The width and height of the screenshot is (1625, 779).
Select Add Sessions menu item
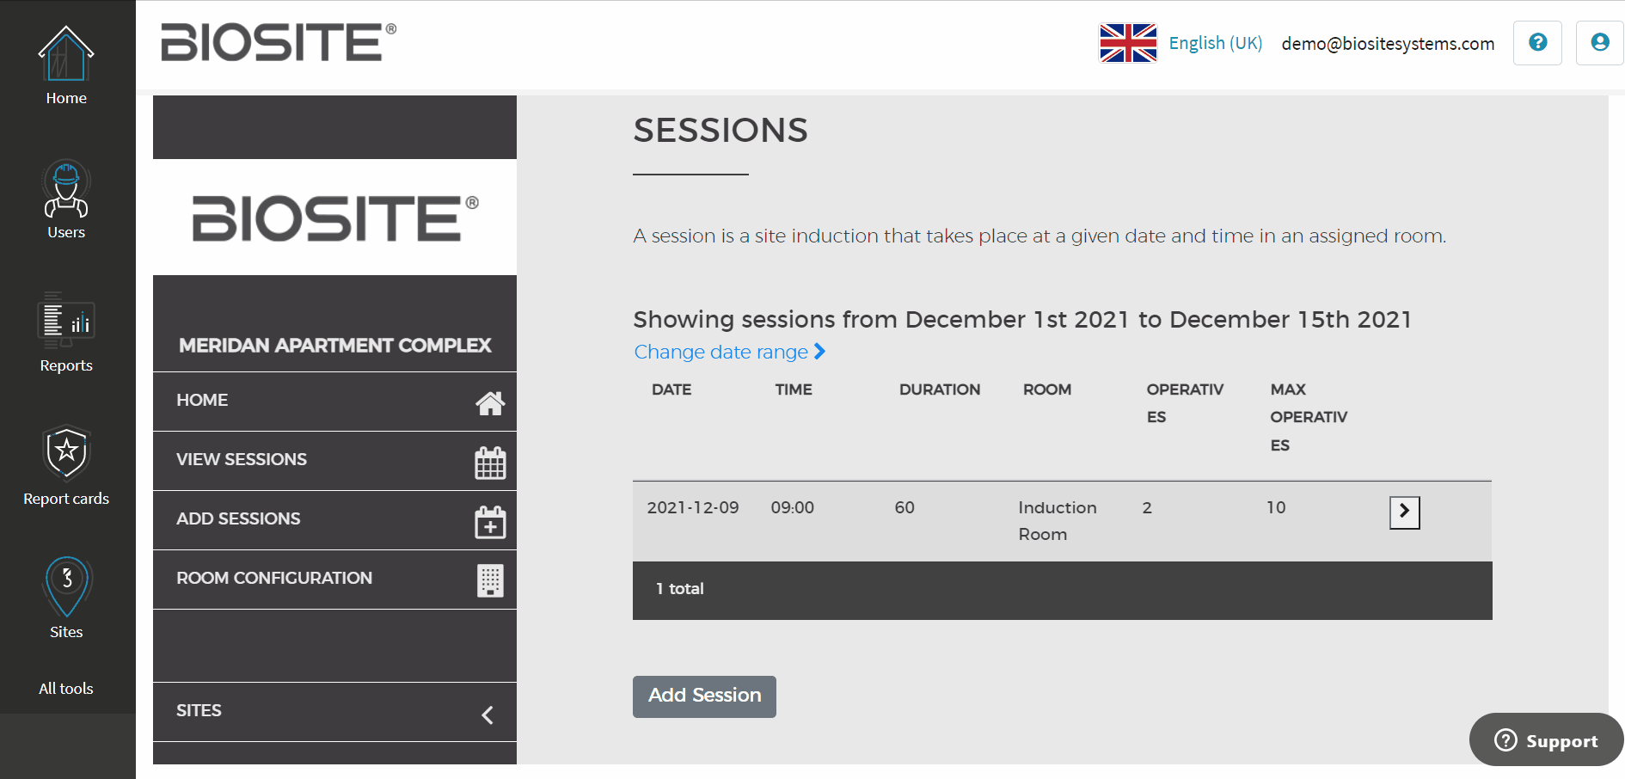334,520
